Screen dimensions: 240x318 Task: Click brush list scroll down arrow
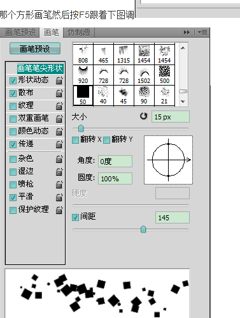[183, 102]
